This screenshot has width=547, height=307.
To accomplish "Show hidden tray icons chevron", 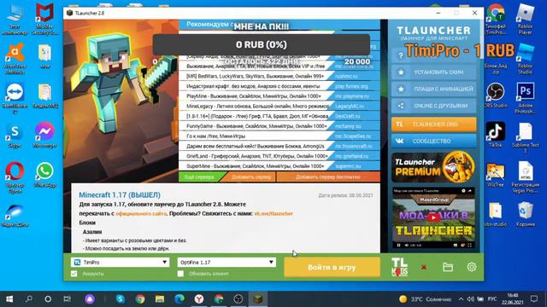I will click(x=461, y=299).
